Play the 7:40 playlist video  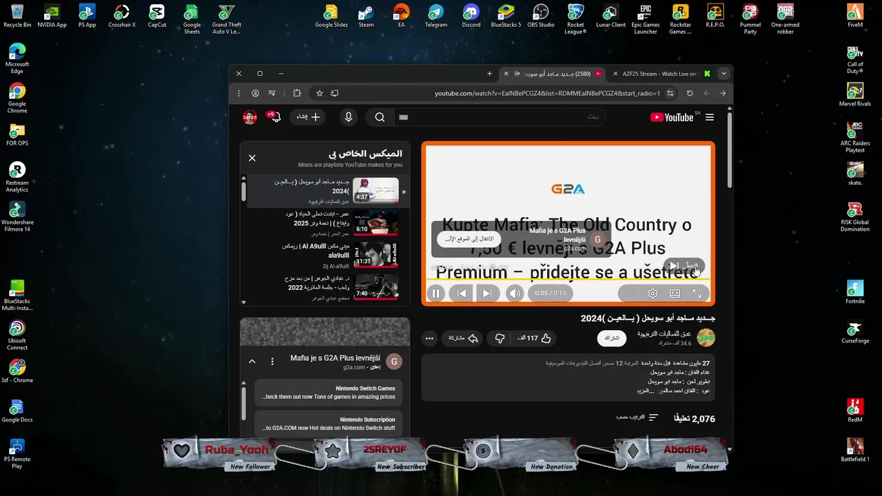tap(376, 287)
